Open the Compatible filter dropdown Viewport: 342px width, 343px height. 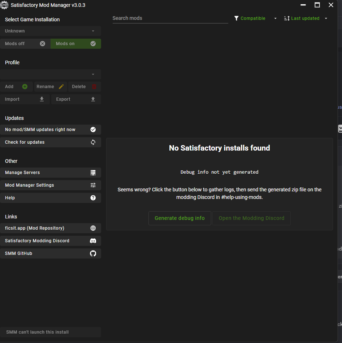point(255,18)
